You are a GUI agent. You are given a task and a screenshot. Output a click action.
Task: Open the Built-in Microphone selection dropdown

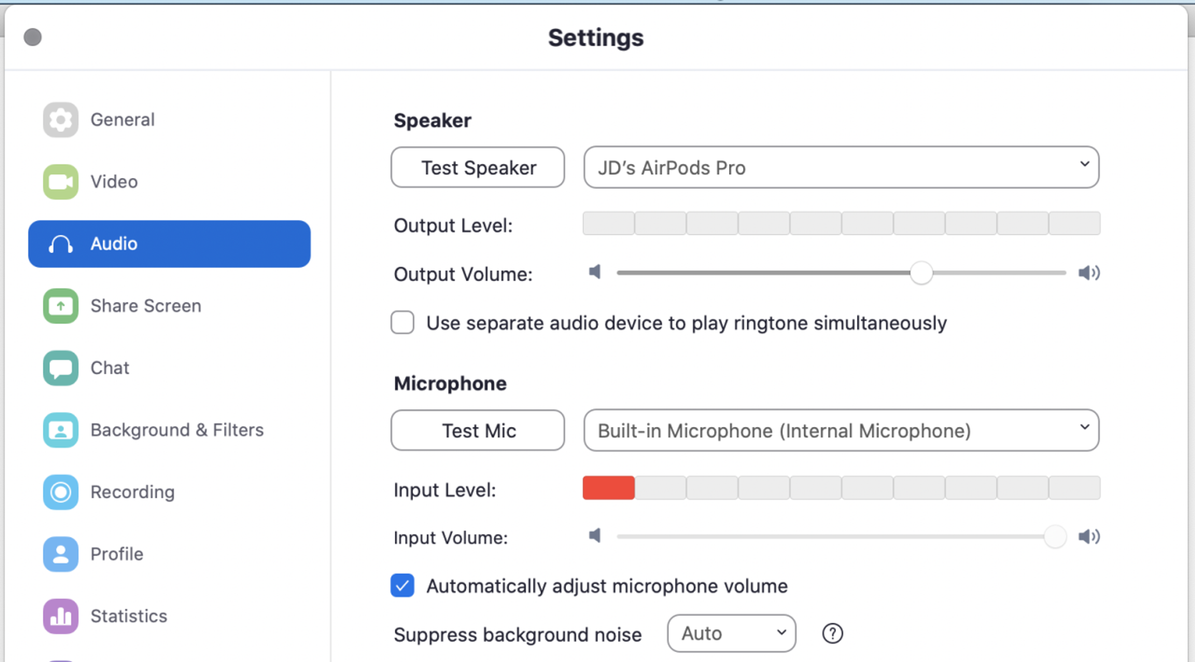coord(841,430)
